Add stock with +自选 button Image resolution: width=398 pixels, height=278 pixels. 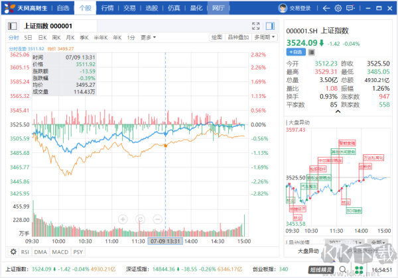[296, 52]
